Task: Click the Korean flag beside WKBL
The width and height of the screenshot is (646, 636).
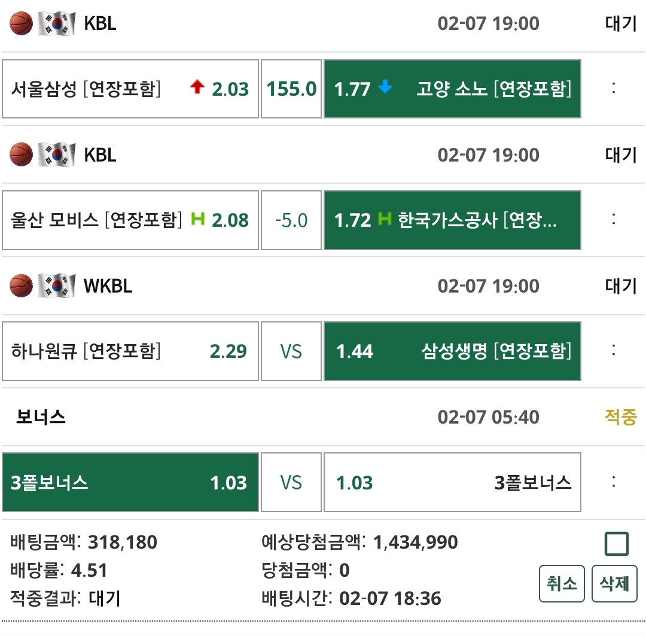Action: click(x=57, y=286)
